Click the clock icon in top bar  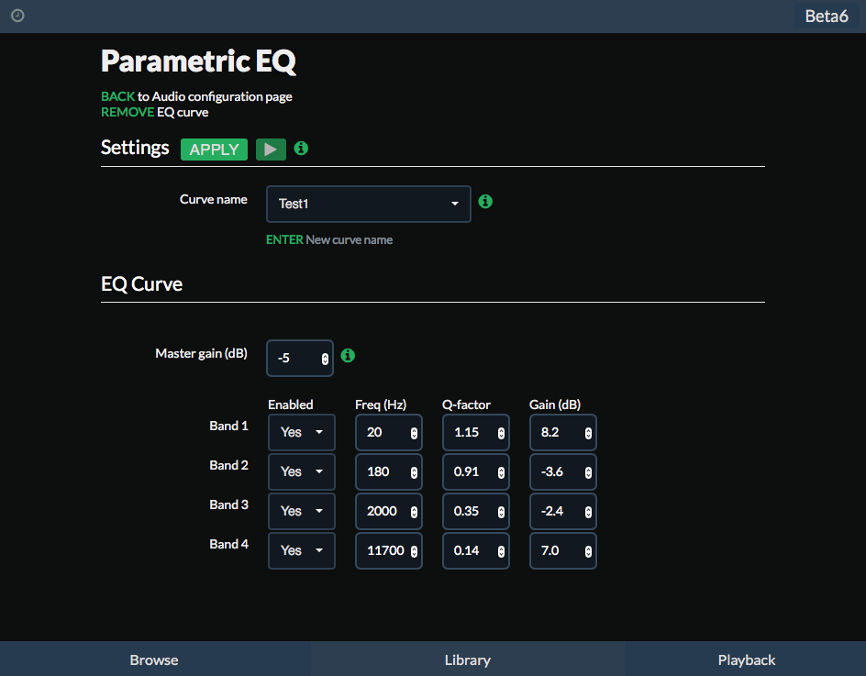click(x=17, y=16)
